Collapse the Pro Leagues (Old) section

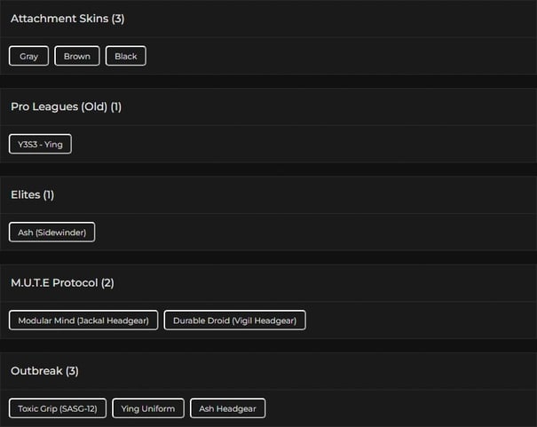58,107
